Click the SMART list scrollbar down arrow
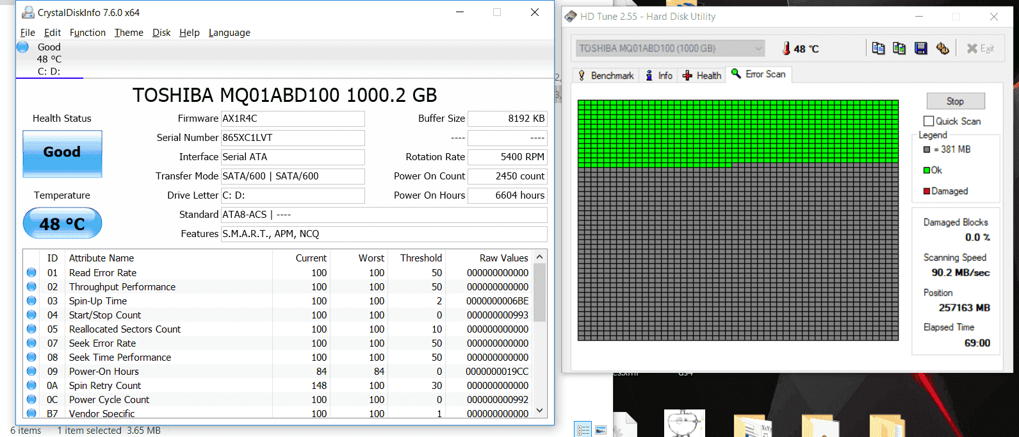 coord(539,410)
